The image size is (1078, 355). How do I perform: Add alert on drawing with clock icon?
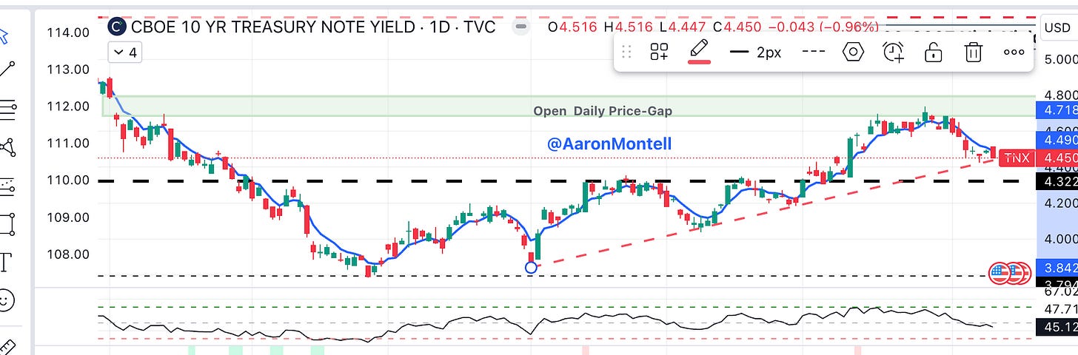894,52
